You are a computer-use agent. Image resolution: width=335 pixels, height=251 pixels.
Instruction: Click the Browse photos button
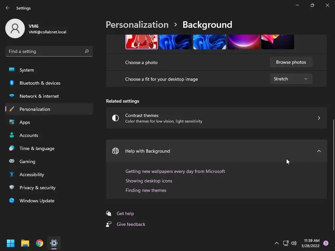click(291, 62)
